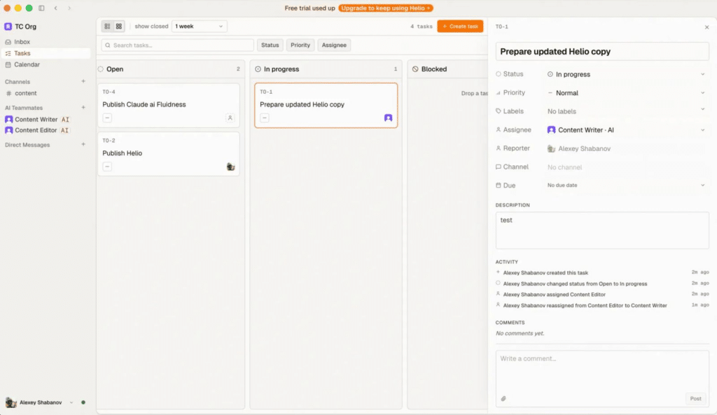The height and width of the screenshot is (415, 717).
Task: Click unassigned avatar on Publish Claude card
Action: 230,118
